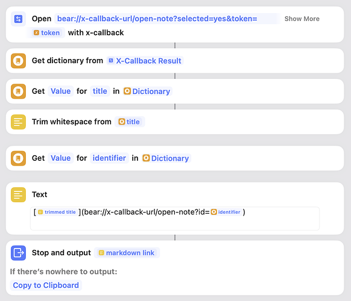The height and width of the screenshot is (301, 351).
Task: Select the markdown link variable
Action: coord(127,253)
